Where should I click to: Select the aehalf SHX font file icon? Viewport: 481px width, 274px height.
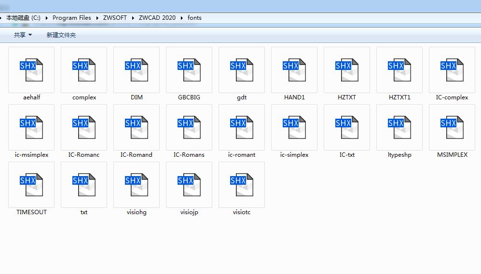click(x=31, y=70)
